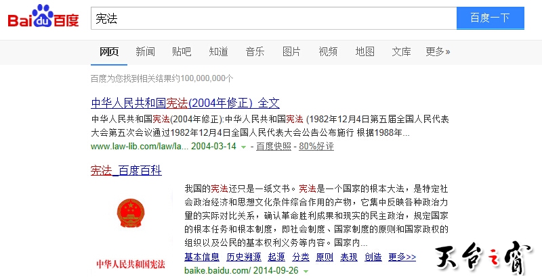Switch to the 地图 tab
Screen dimensions: 542x279
[x=365, y=52]
